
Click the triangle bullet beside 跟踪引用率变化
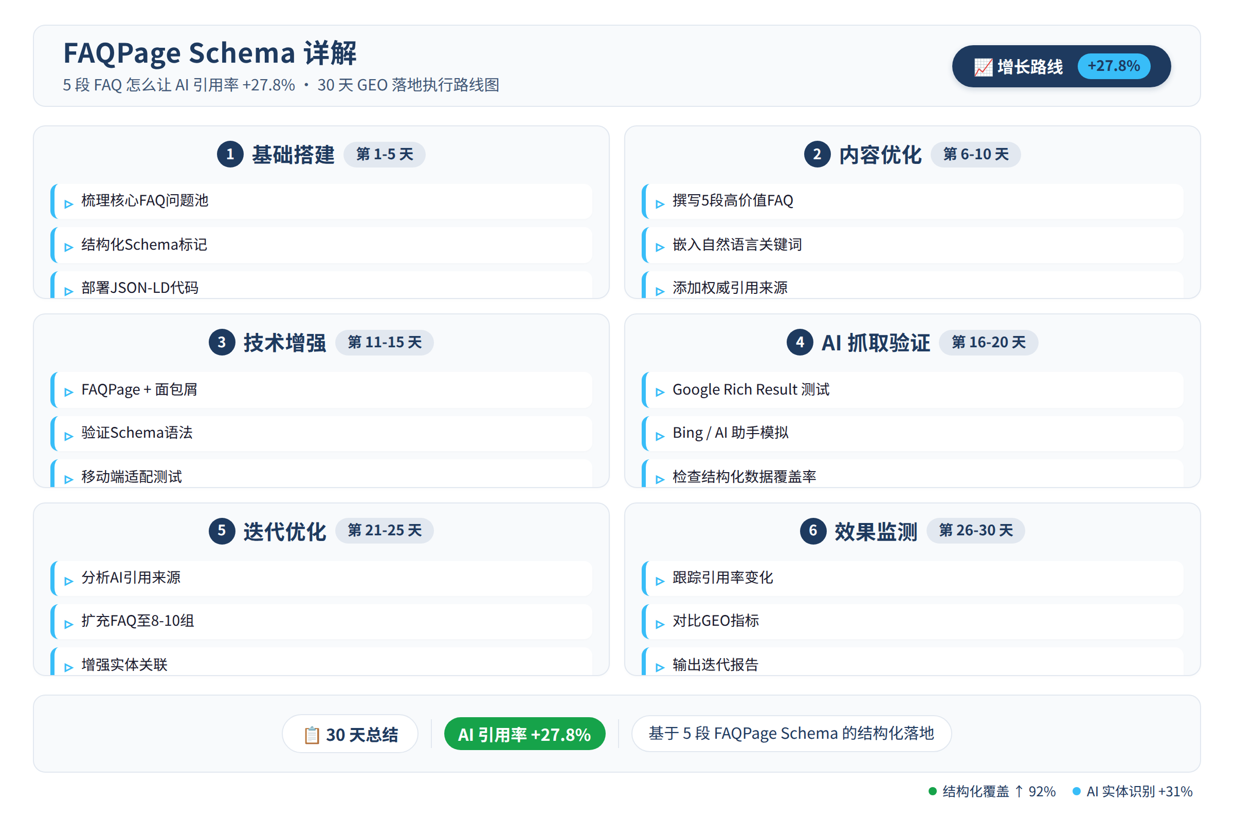click(660, 581)
